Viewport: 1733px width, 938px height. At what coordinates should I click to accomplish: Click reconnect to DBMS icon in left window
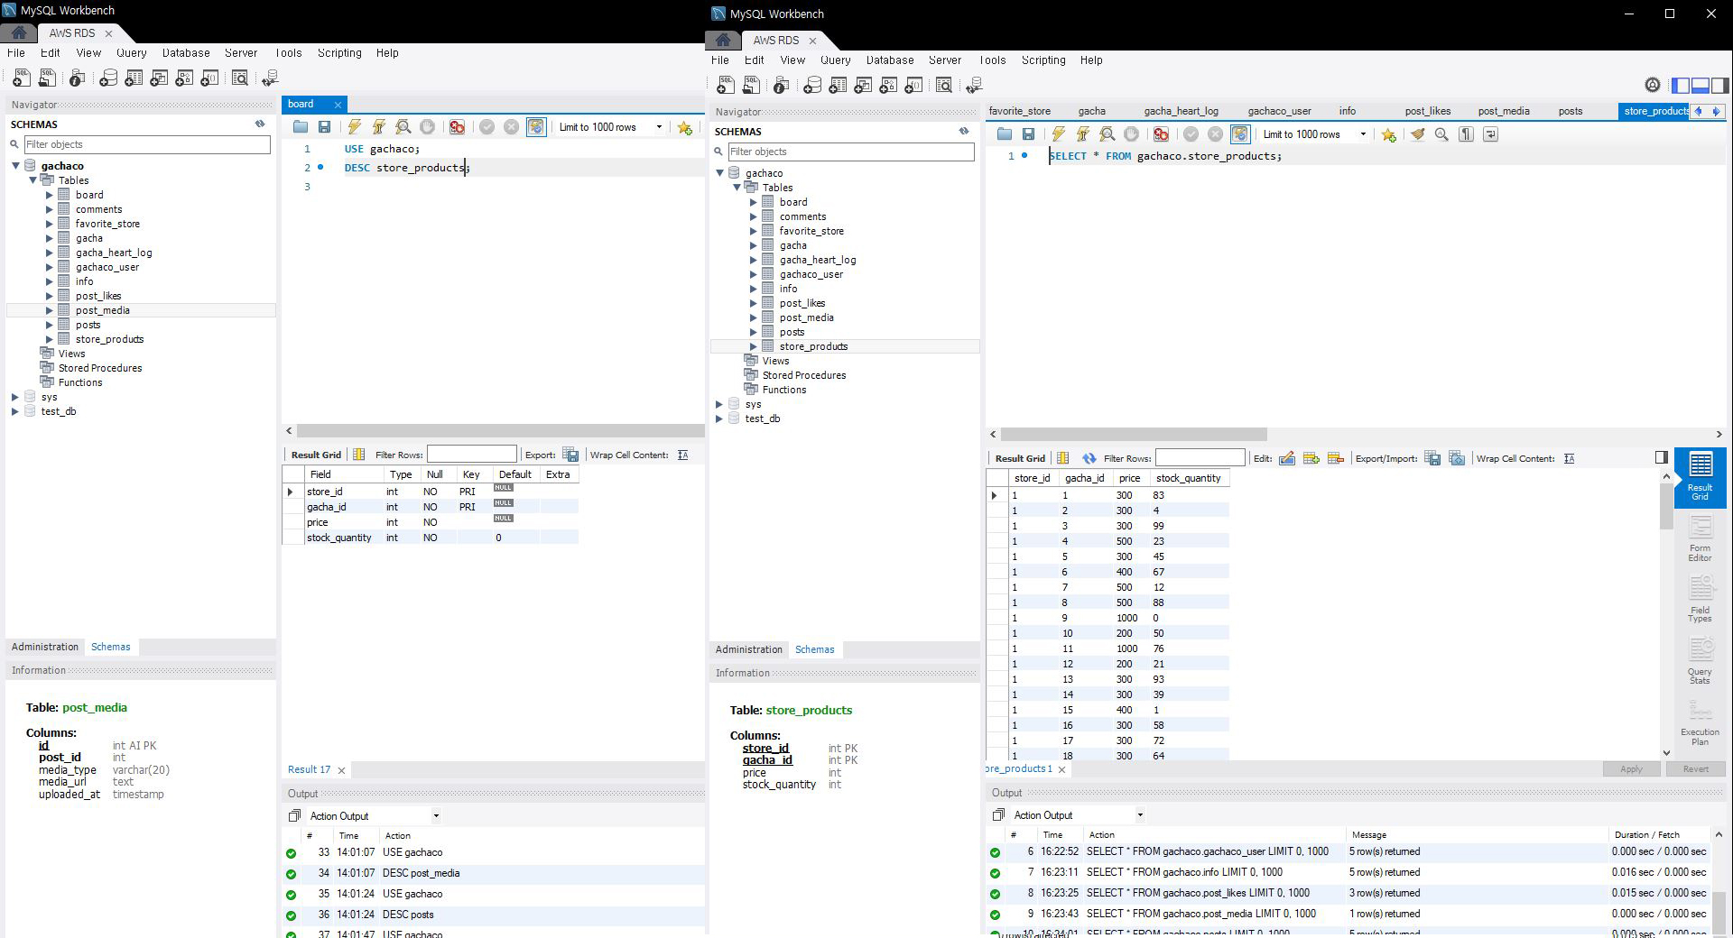point(270,78)
